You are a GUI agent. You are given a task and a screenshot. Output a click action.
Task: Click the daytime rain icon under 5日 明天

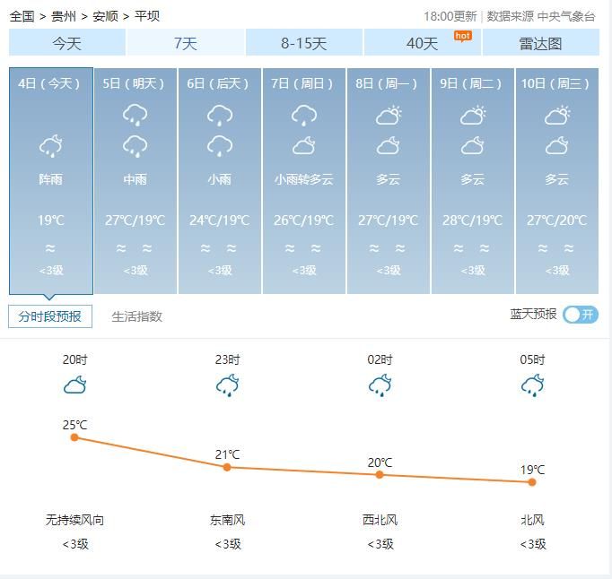135,115
